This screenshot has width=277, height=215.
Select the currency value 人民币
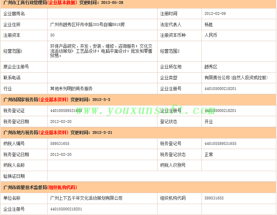(211, 35)
